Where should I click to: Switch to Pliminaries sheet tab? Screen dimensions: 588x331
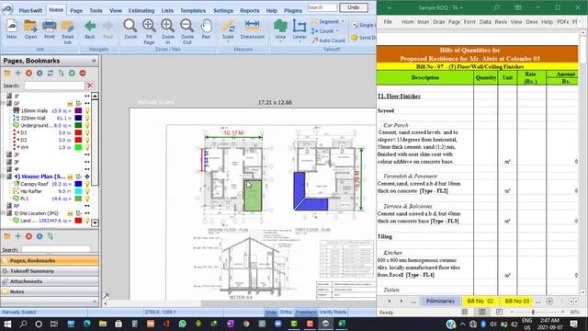coord(440,301)
